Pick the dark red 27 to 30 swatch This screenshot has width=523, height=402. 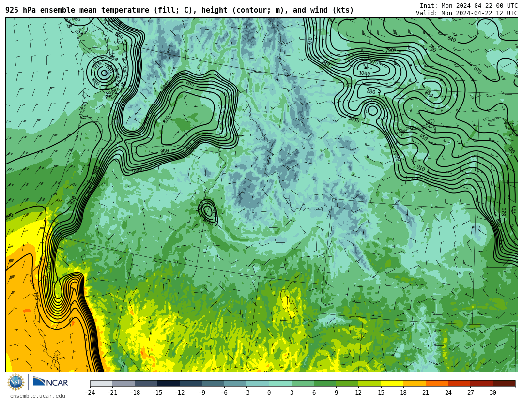click(481, 383)
